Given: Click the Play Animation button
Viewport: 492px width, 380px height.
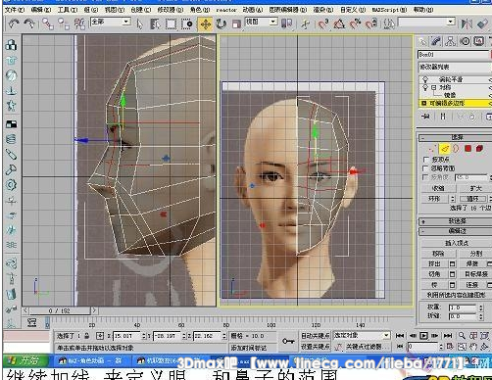Looking at the screenshot, I should coord(423,336).
